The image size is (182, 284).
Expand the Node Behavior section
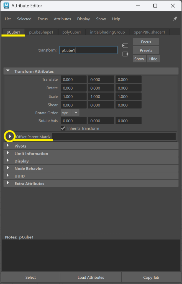(x=8, y=168)
